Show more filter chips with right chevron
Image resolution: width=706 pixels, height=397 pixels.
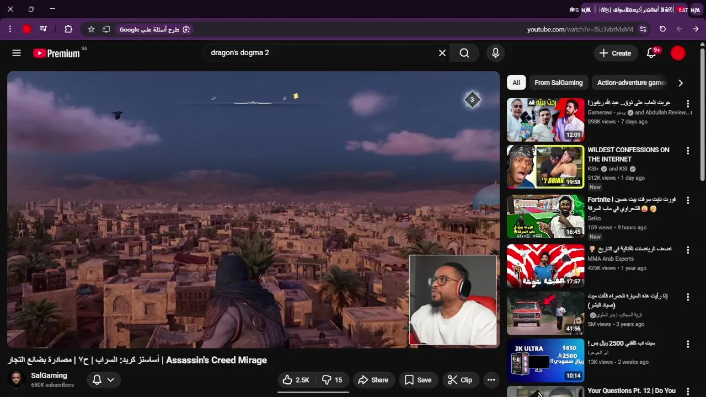tap(681, 83)
